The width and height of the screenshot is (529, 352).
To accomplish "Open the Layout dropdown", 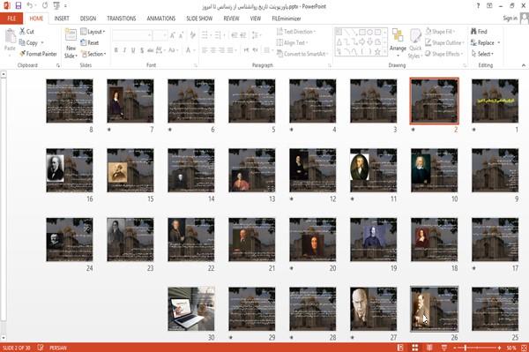I will tap(93, 32).
